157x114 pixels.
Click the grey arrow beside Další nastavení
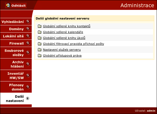28,98
